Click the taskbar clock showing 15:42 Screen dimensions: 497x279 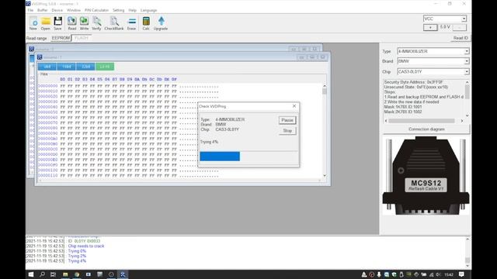coord(449,274)
